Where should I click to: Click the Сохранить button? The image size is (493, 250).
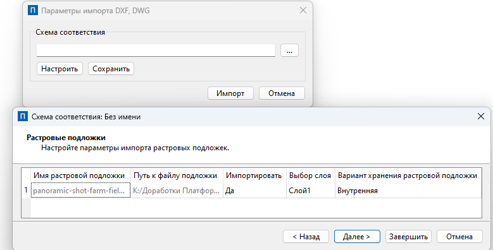111,69
